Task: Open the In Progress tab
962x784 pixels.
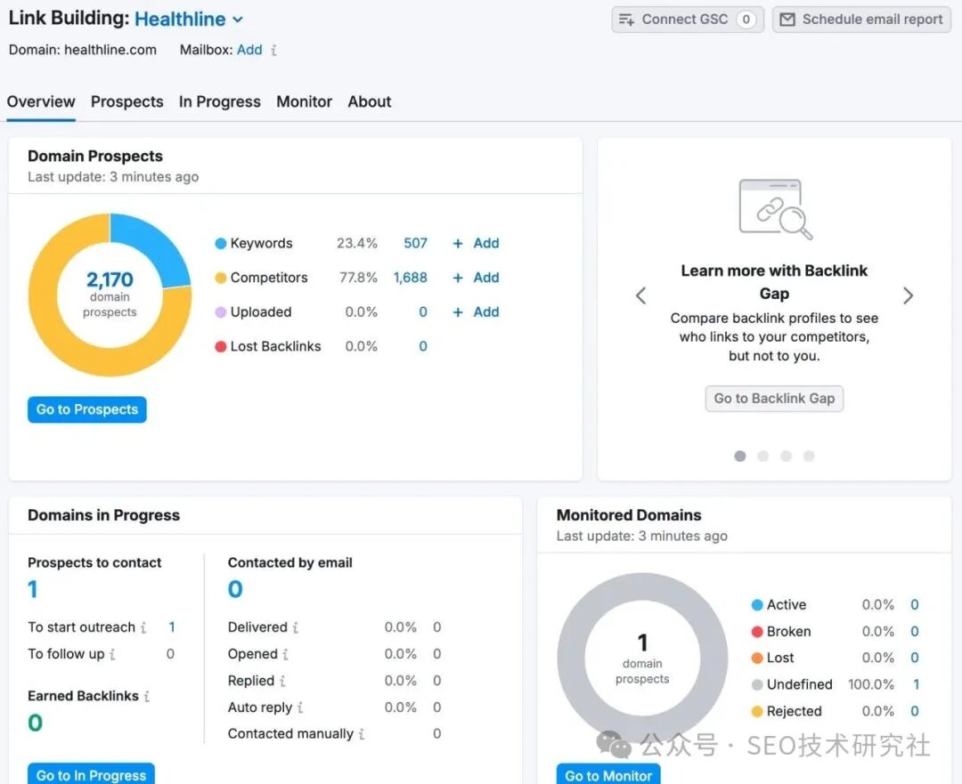Action: click(220, 101)
